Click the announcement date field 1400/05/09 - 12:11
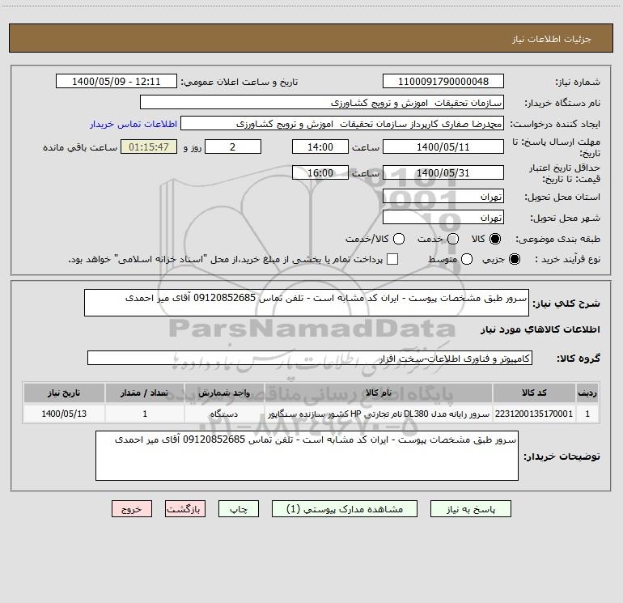The width and height of the screenshot is (623, 603). tap(117, 82)
